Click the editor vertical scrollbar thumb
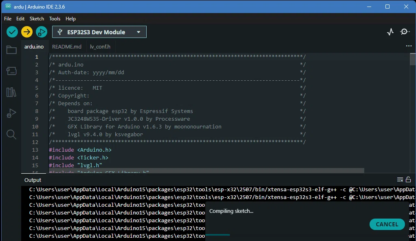The width and height of the screenshot is (416, 241). 413,59
